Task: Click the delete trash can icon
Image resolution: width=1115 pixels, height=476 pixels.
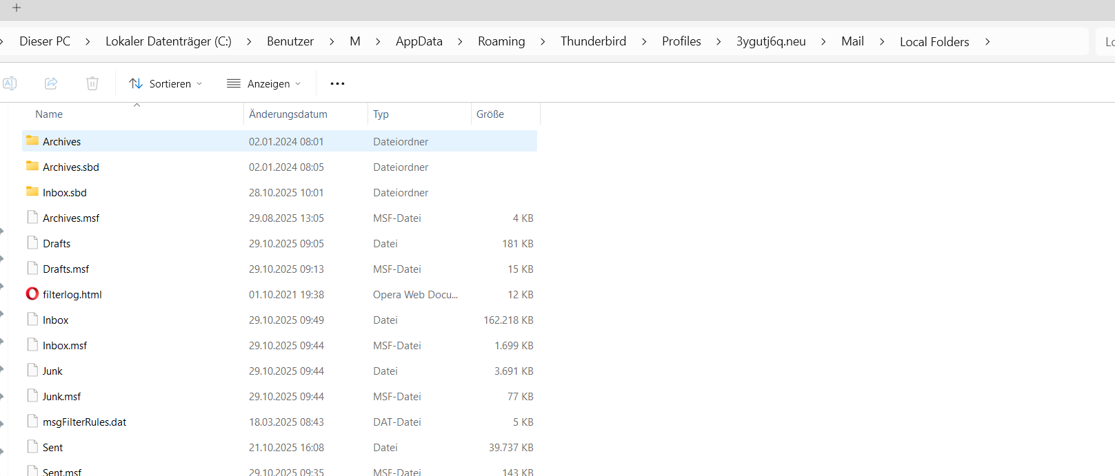Action: click(x=92, y=83)
